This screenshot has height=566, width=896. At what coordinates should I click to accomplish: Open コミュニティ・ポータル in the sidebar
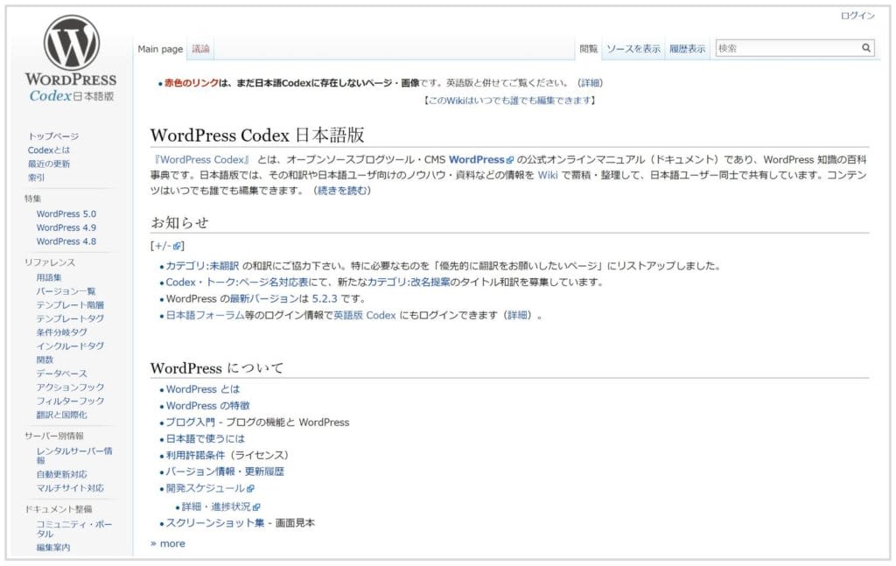coord(74,529)
